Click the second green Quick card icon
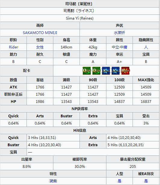Screen dimensions: 160x185 pos(96,71)
